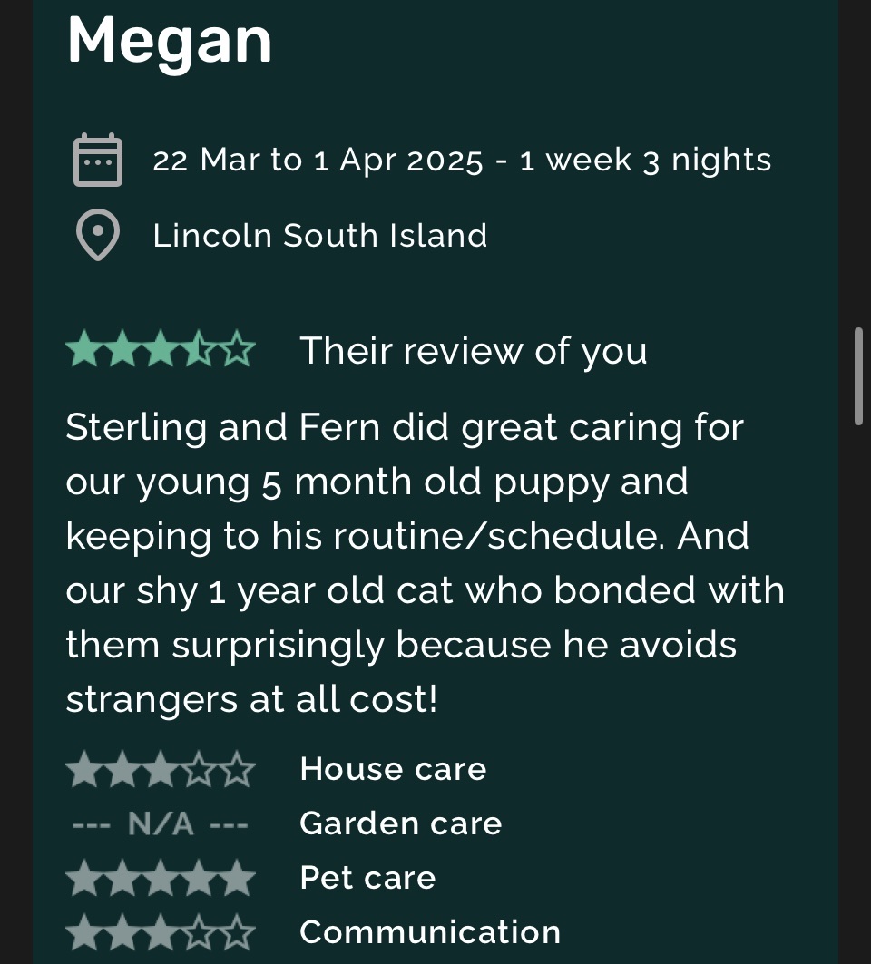
Task: Click the last empty star for House care
Action: point(238,769)
